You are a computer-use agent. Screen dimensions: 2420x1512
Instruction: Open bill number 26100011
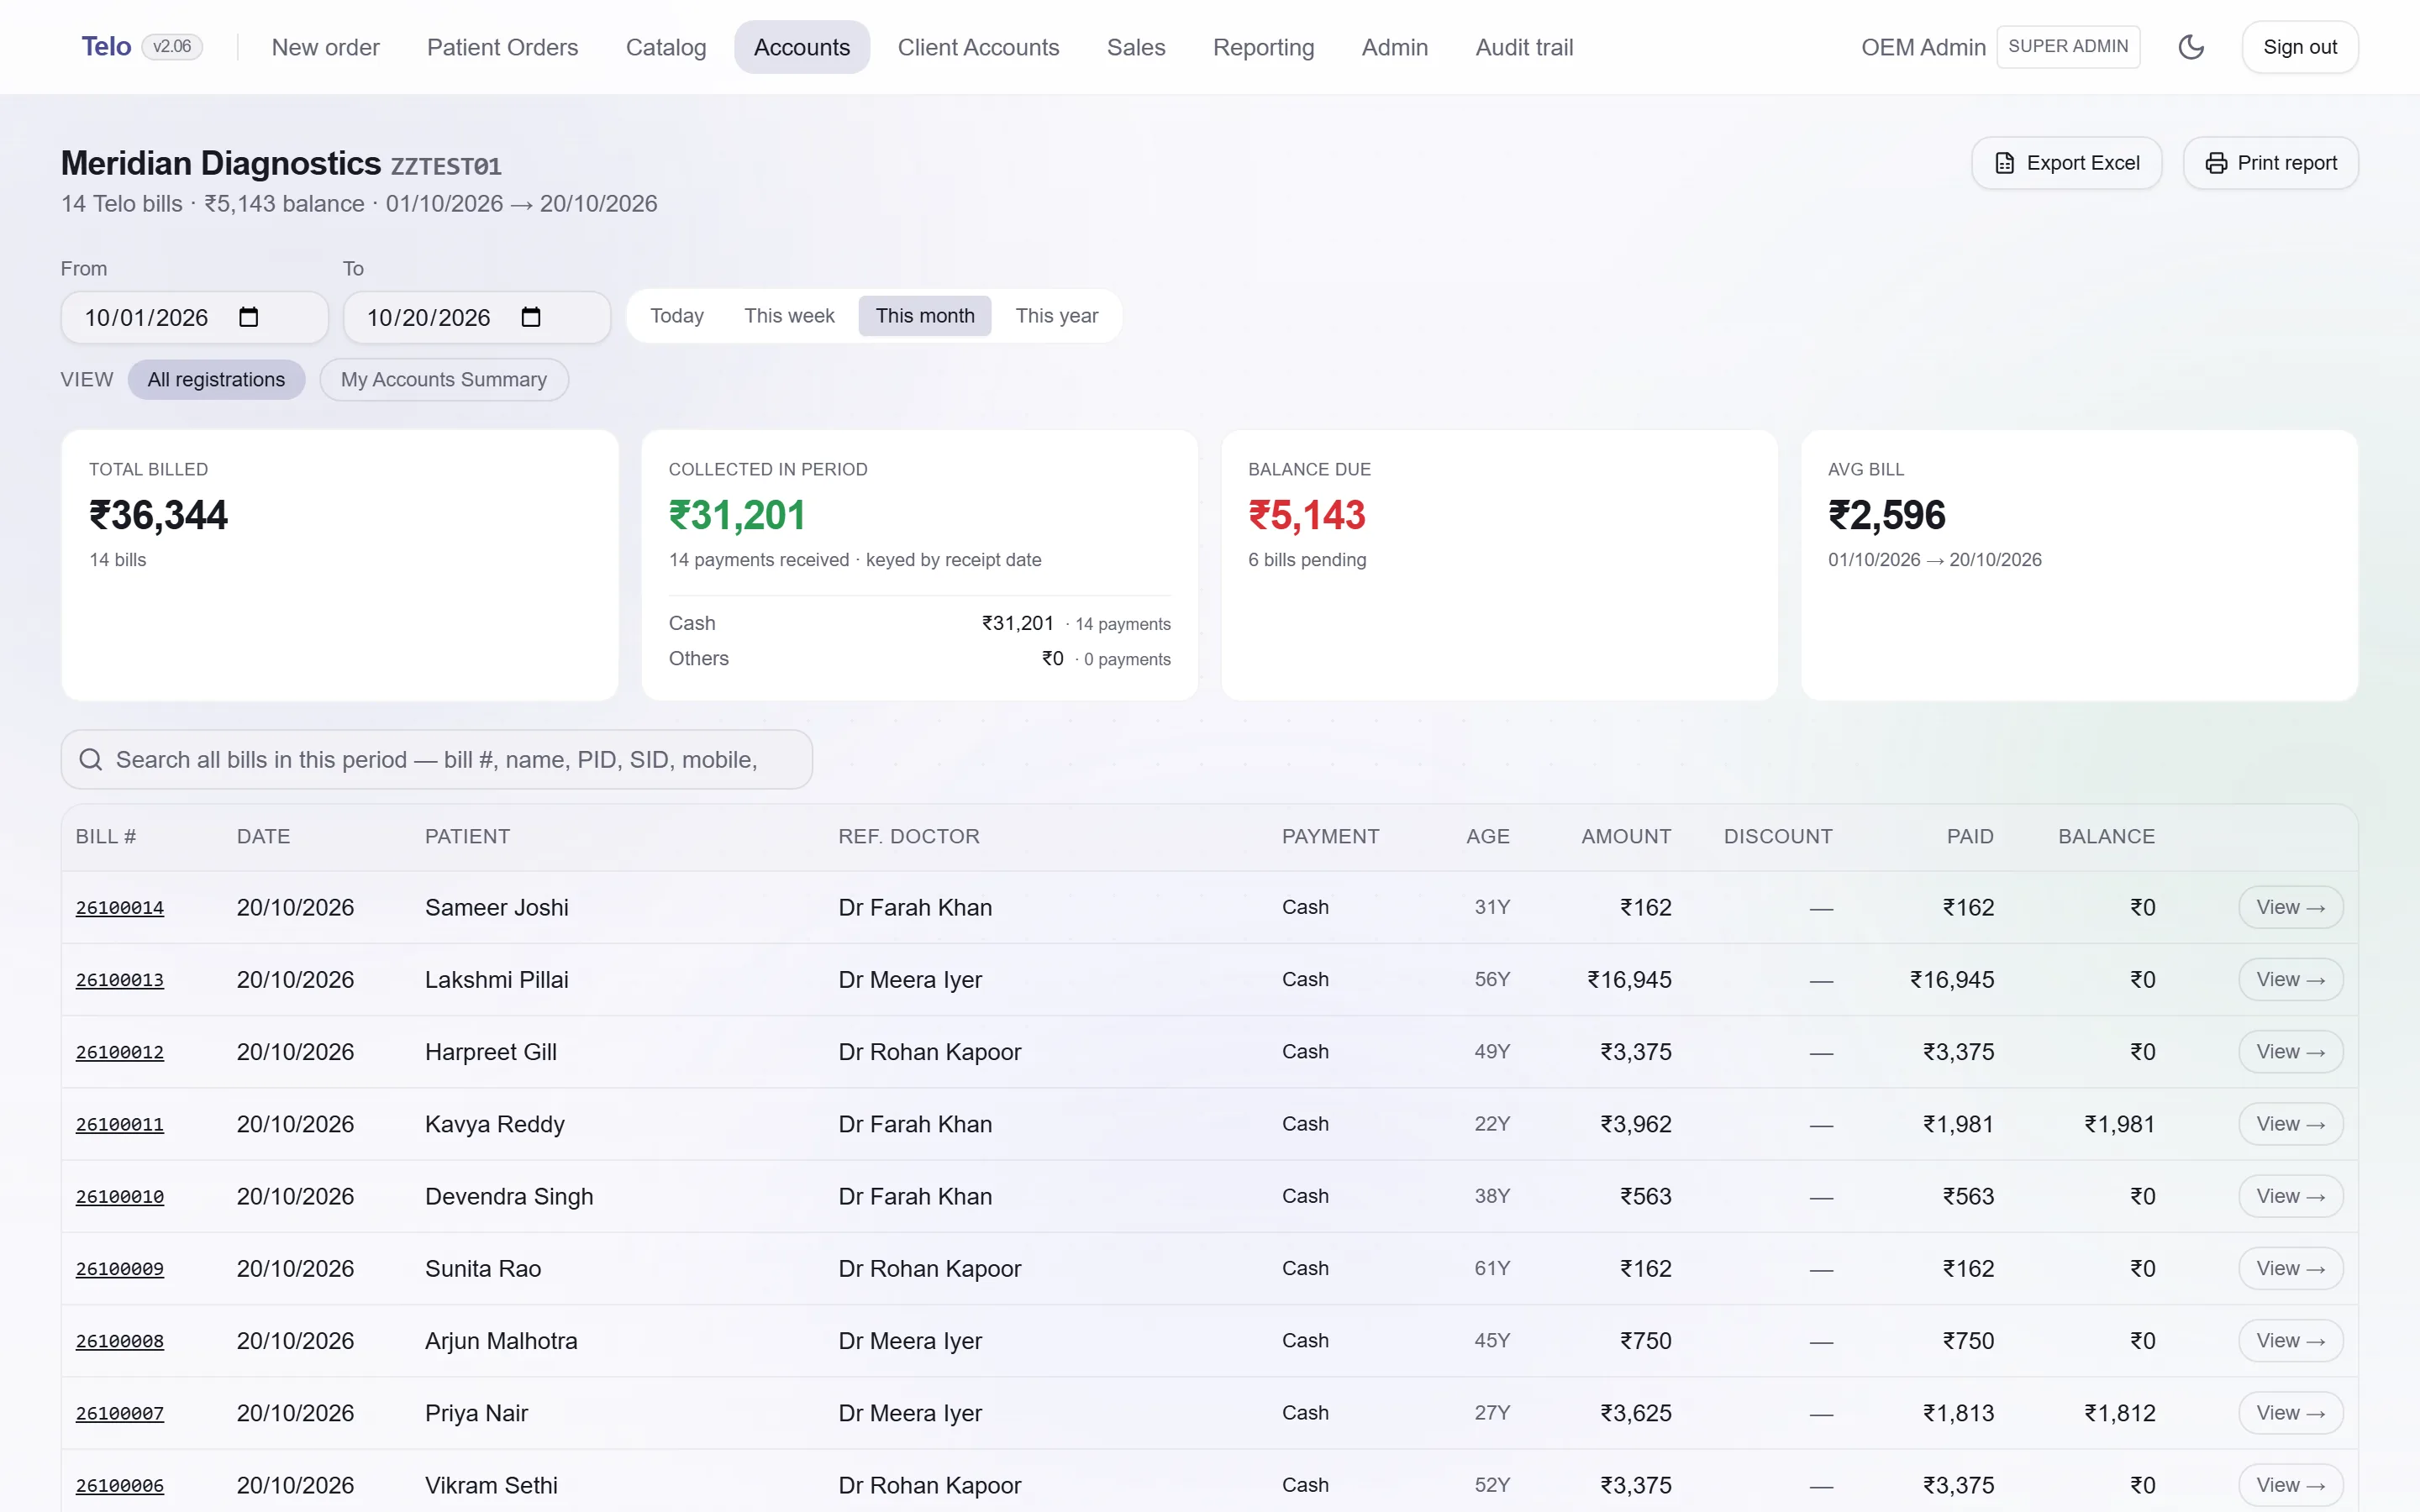[x=120, y=1125]
